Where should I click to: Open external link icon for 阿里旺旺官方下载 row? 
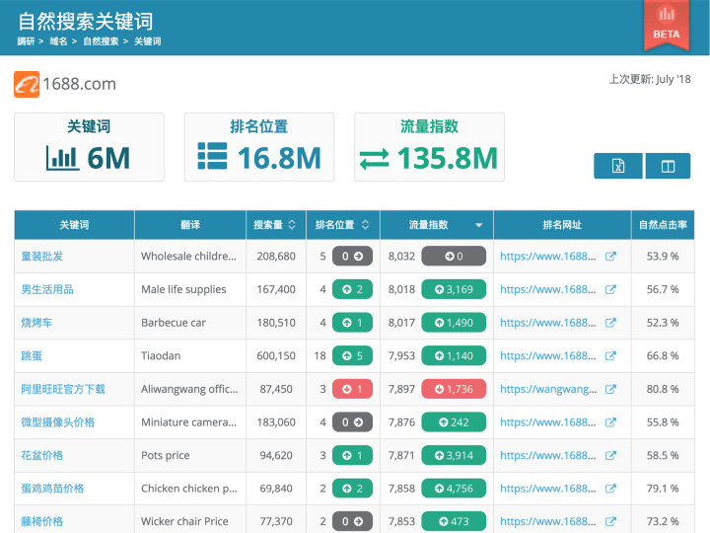pos(610,389)
